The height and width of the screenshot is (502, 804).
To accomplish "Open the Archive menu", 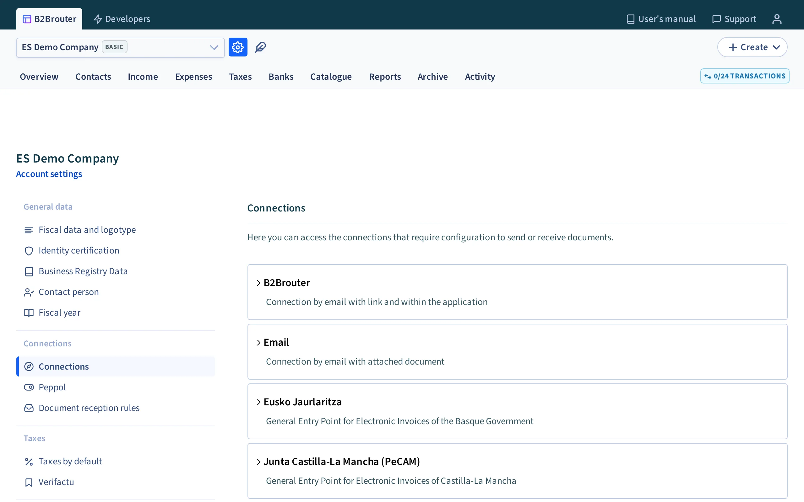I will (x=432, y=77).
